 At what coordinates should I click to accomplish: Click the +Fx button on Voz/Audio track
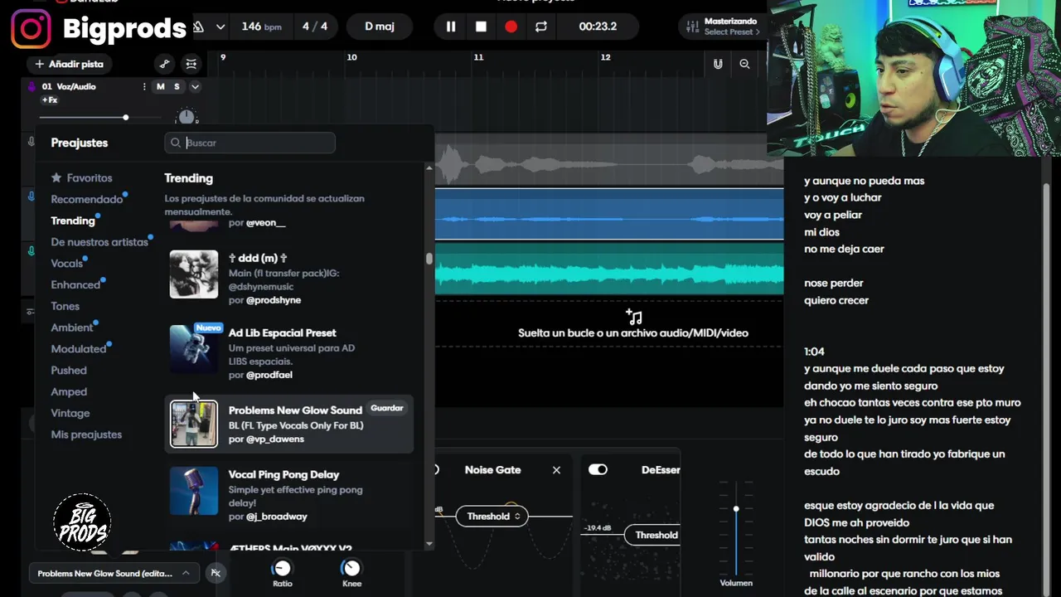(50, 100)
